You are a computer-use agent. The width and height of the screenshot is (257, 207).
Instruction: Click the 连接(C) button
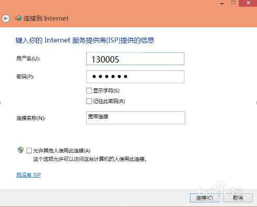(205, 198)
